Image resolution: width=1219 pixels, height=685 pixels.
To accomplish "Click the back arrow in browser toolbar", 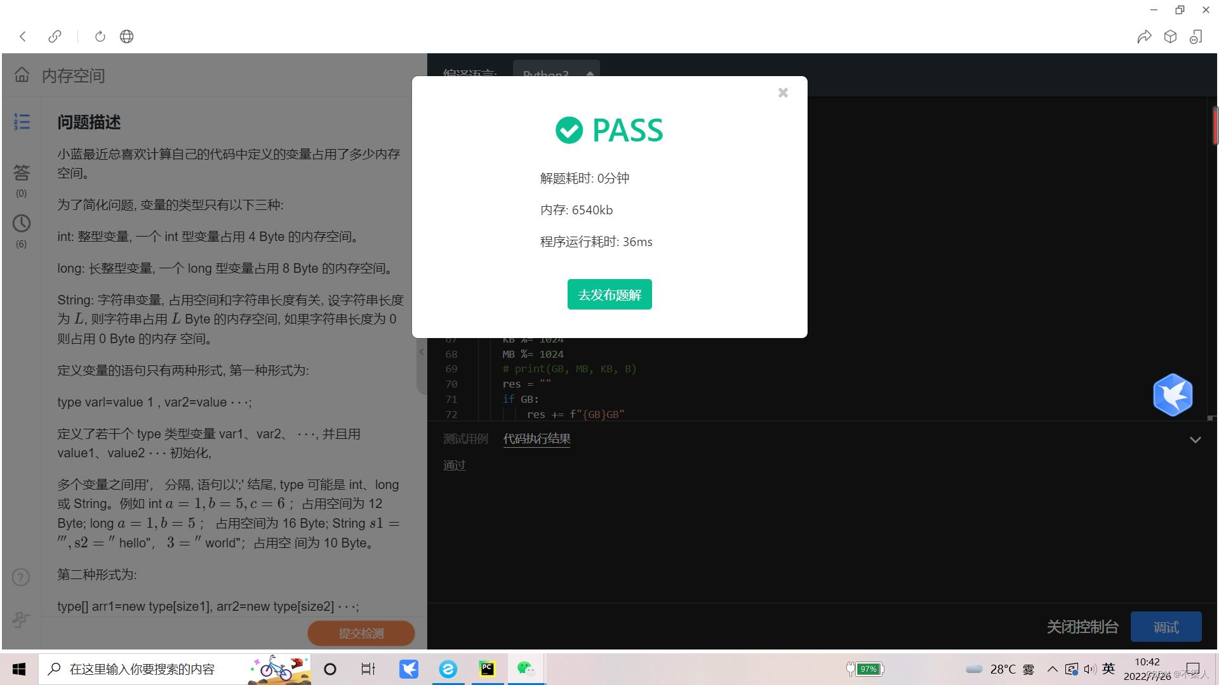I will pyautogui.click(x=23, y=37).
